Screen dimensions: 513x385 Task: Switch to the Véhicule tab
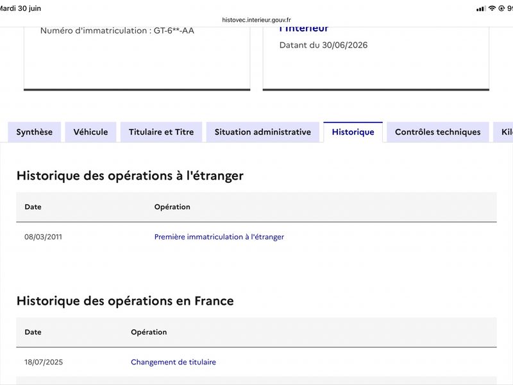click(90, 132)
